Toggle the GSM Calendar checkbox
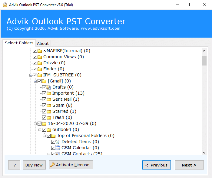 [x=53, y=148]
